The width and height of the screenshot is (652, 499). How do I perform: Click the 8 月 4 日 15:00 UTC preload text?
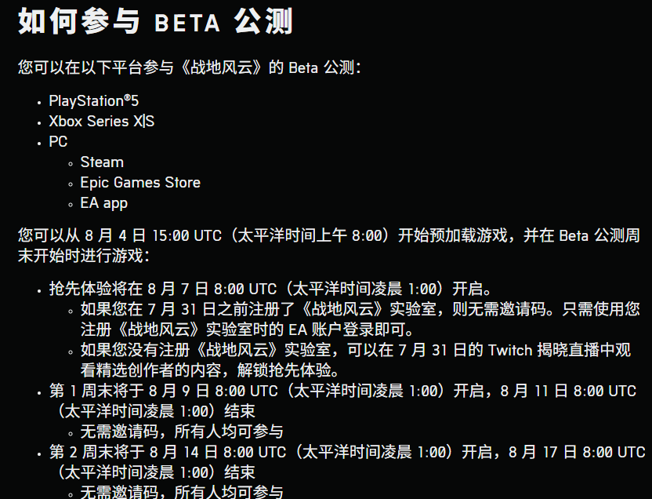tap(154, 235)
